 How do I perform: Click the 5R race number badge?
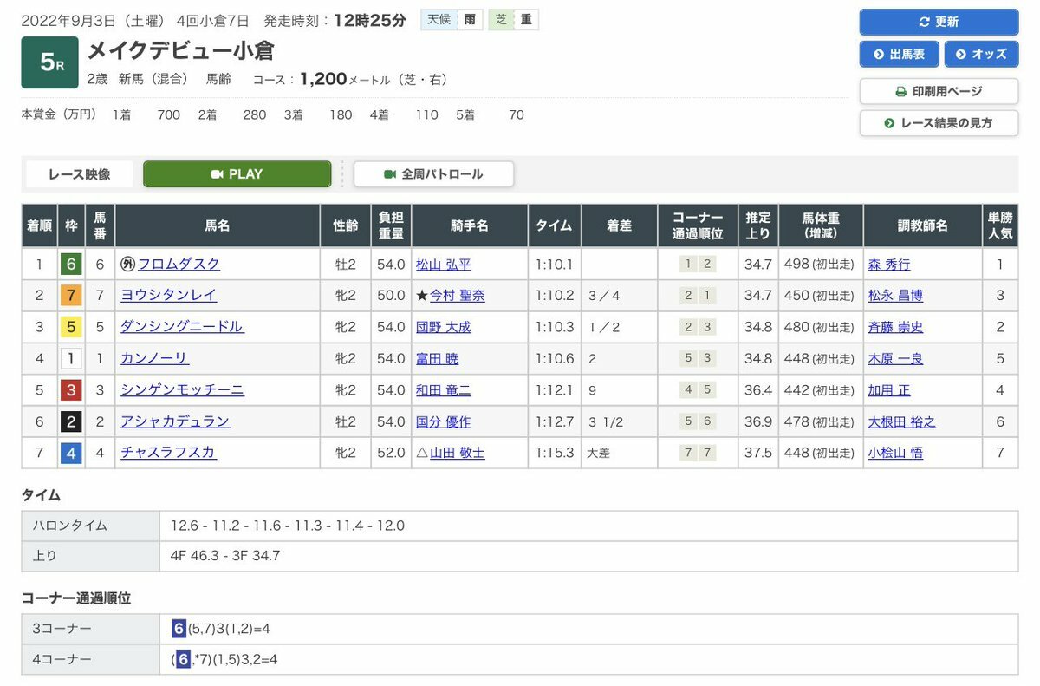click(x=49, y=62)
